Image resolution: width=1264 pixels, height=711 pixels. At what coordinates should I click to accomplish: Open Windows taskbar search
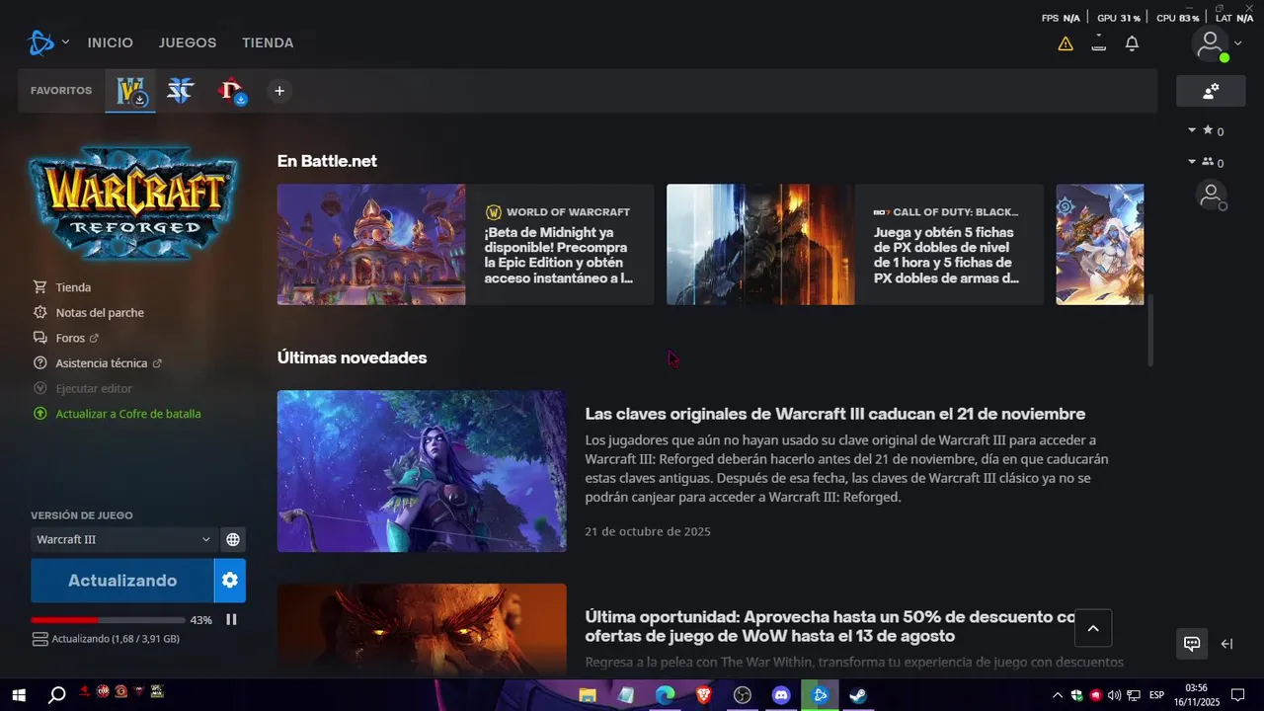pos(57,695)
